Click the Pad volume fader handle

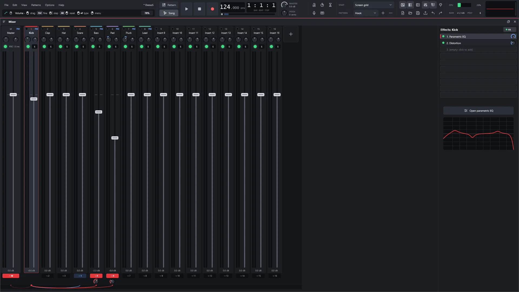click(115, 138)
